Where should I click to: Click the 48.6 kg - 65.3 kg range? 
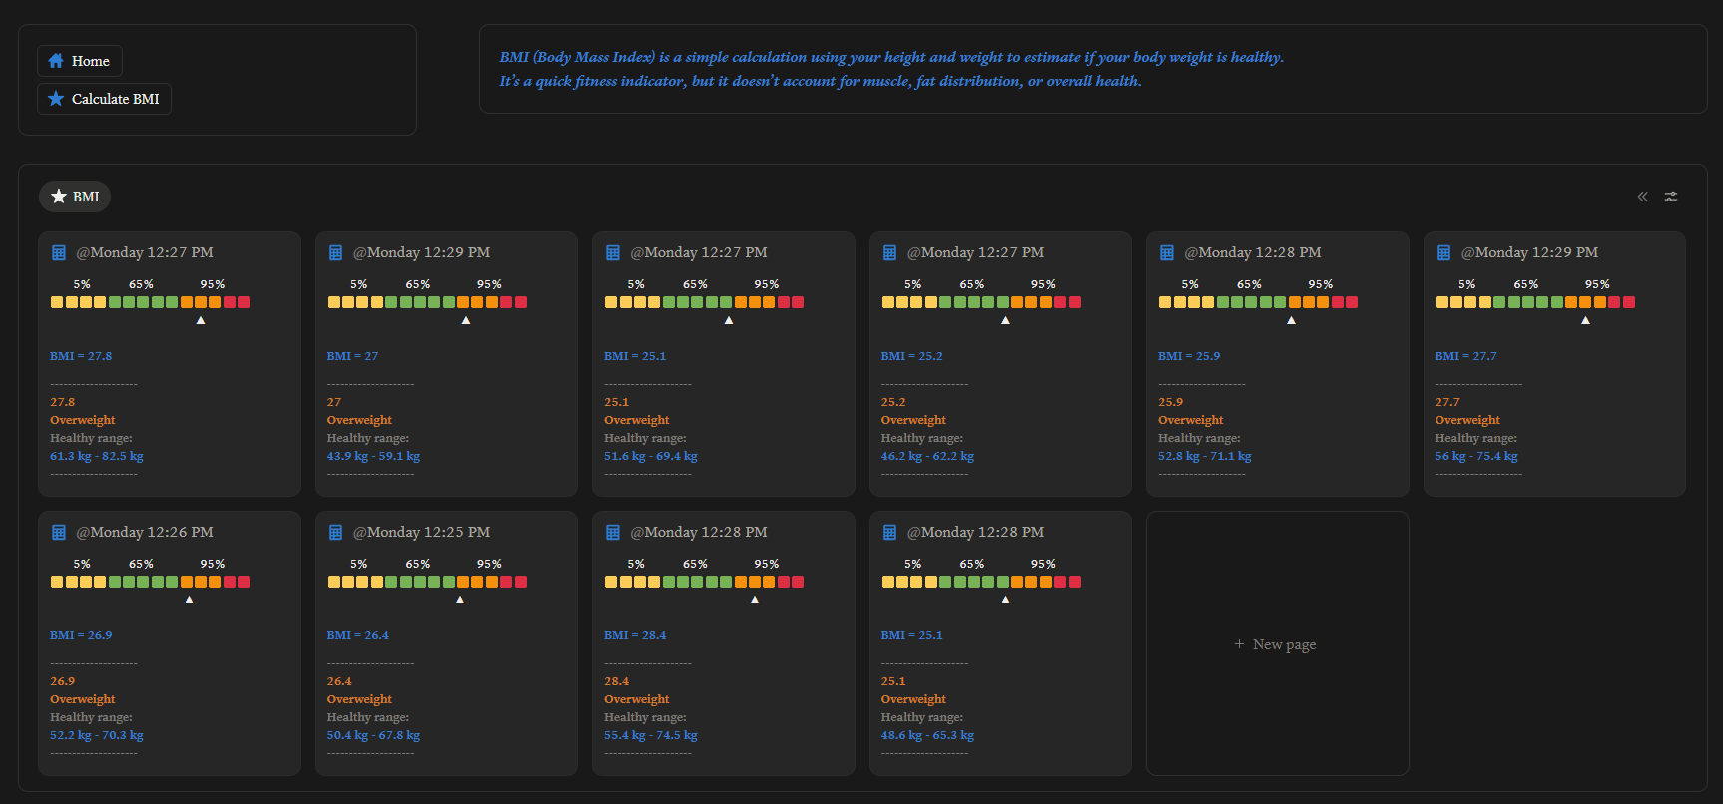tap(927, 735)
